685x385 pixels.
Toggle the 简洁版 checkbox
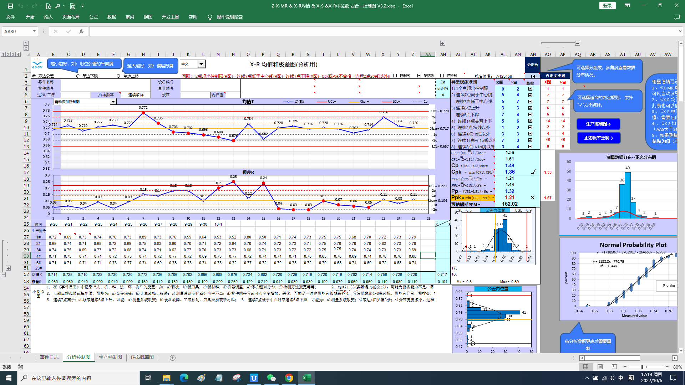click(x=419, y=76)
